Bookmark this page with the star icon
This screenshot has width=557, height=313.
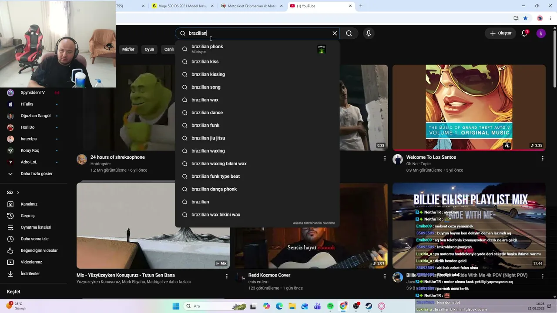525,18
